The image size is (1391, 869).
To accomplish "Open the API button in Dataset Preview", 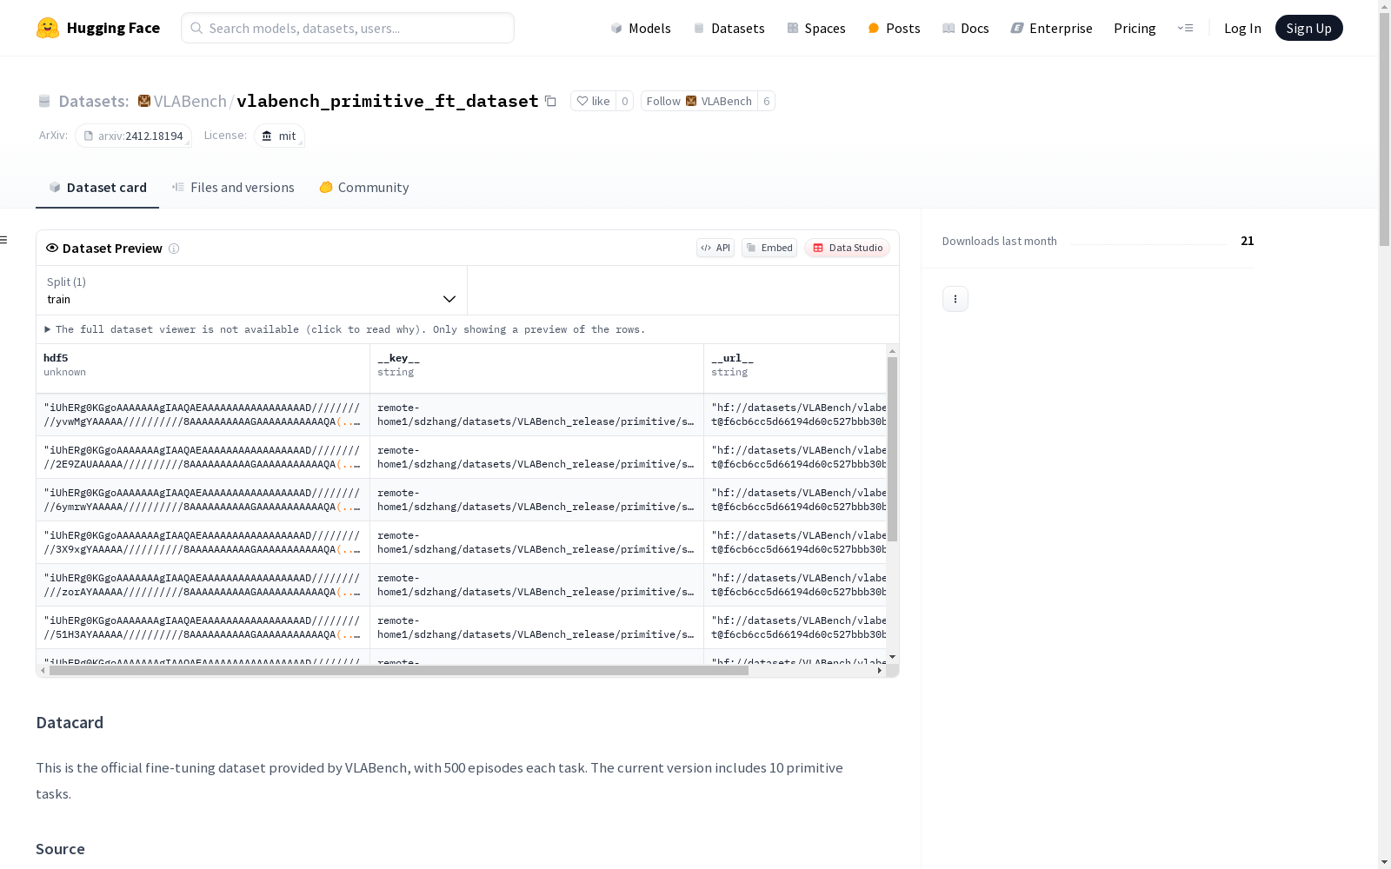I will point(715,248).
